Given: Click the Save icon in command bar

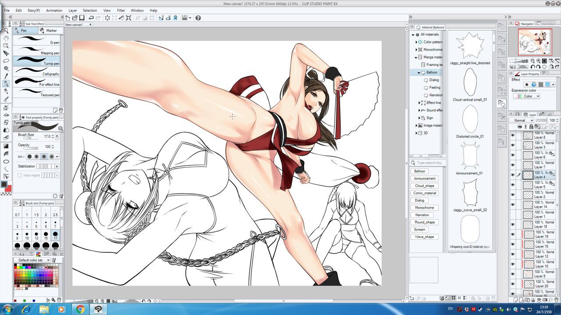Looking at the screenshot, I should pyautogui.click(x=82, y=18).
